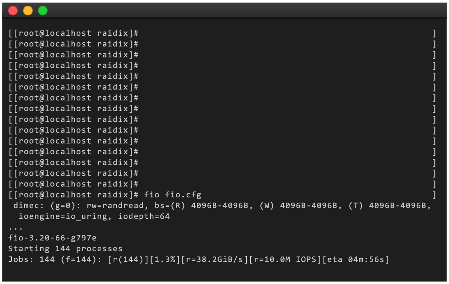Image resolution: width=449 pixels, height=284 pixels.
Task: Click the green maximize window button
Action: [43, 11]
